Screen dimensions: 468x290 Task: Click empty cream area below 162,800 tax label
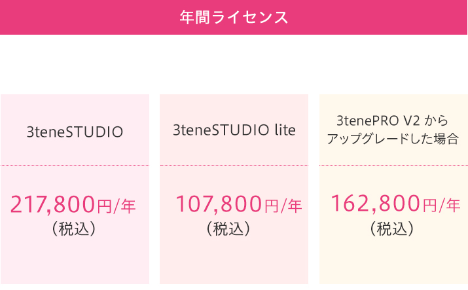coord(393,261)
